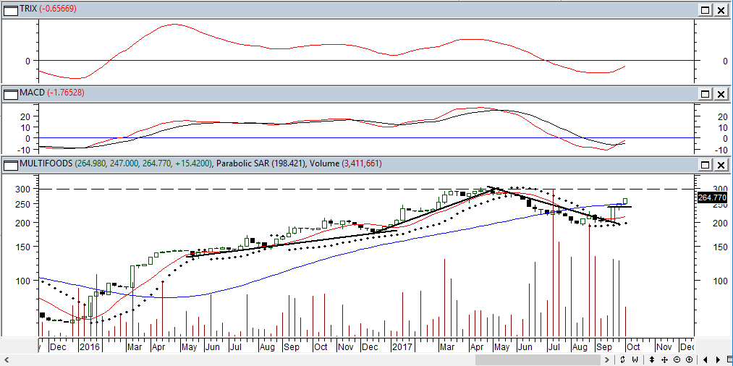Zoom out using the minus circle icon

pos(677,359)
